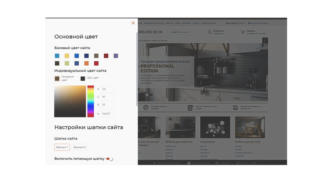Select the Доп. цвет individual color box

pos(83,79)
